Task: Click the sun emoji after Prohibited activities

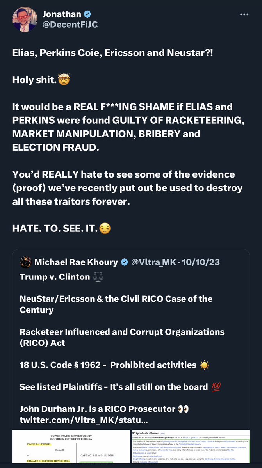Action: click(204, 365)
